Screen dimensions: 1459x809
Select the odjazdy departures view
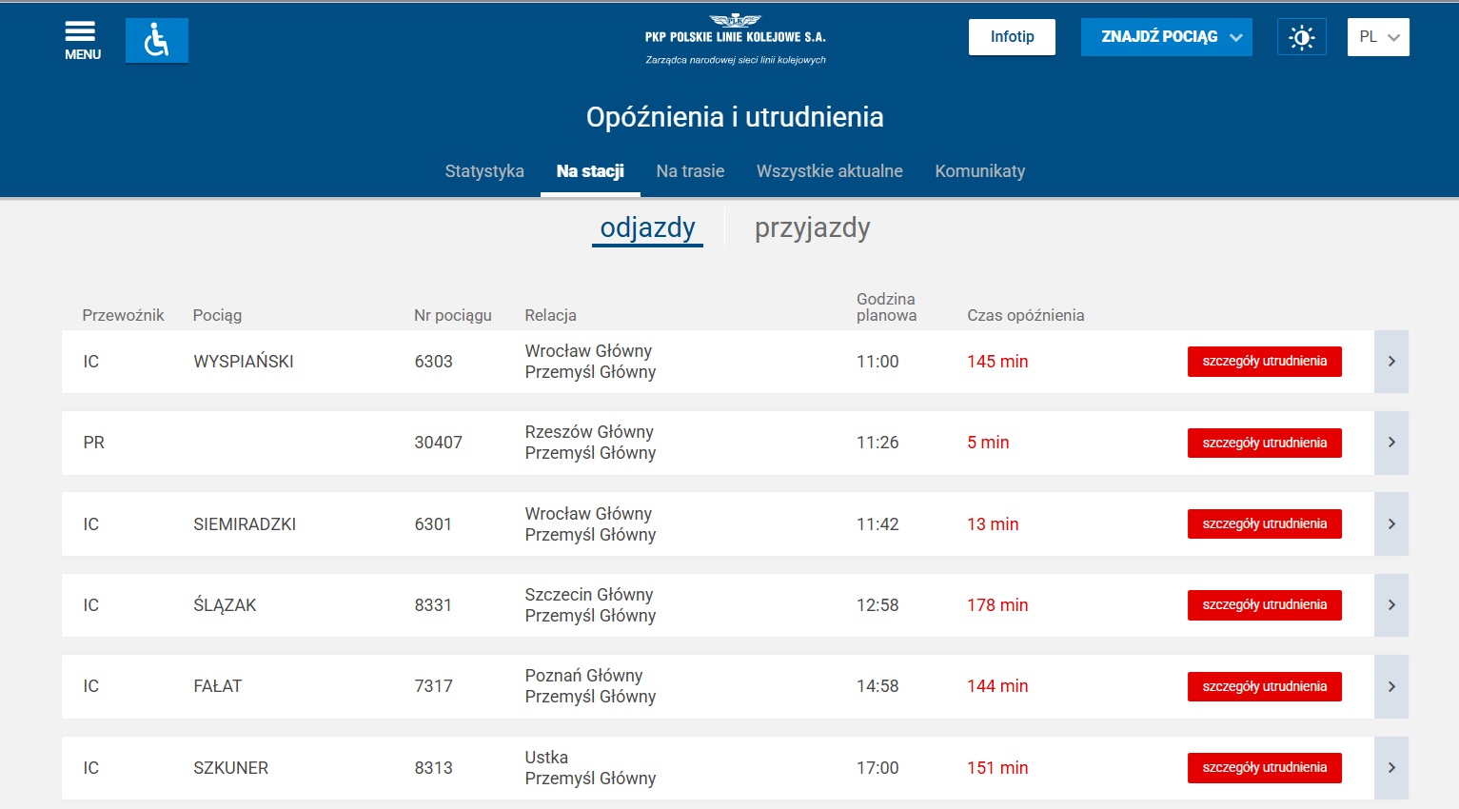[x=647, y=228]
